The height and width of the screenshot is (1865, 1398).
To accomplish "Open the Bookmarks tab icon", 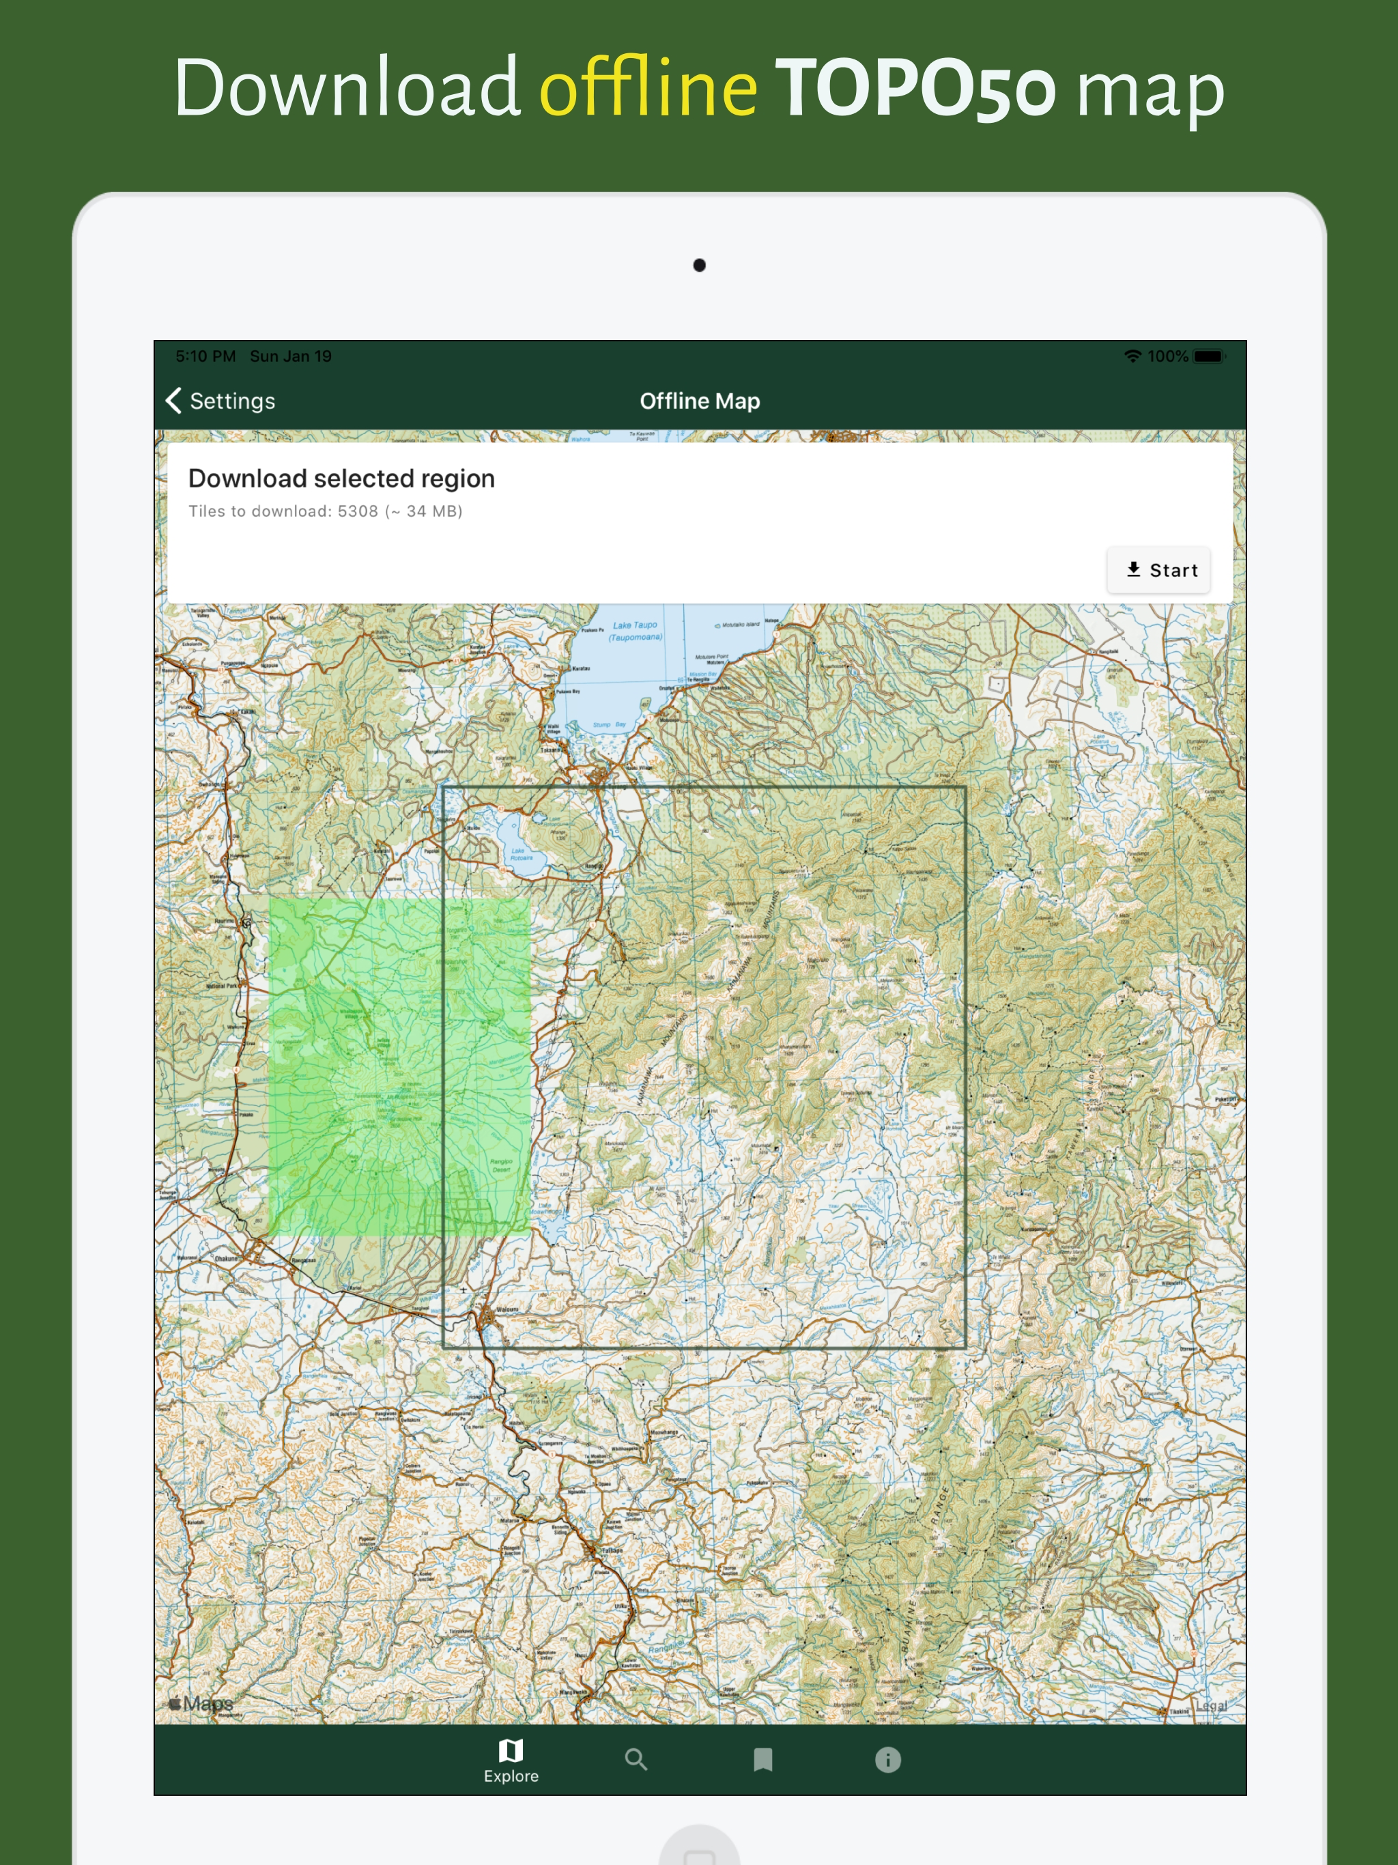I will pyautogui.click(x=762, y=1759).
